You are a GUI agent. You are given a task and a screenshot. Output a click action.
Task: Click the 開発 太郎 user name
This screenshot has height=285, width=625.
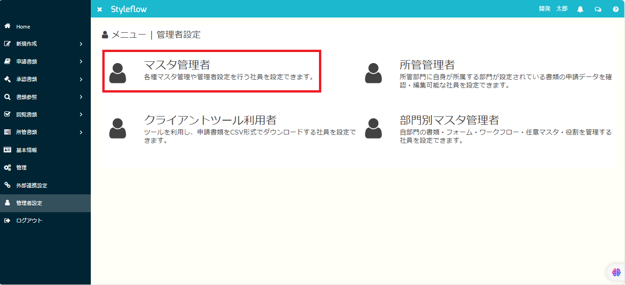click(553, 9)
